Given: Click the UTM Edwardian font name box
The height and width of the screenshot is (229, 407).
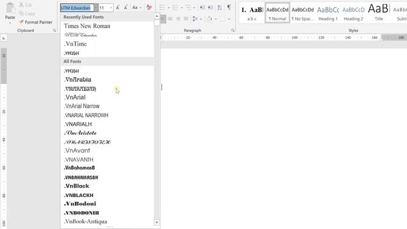Looking at the screenshot, I should 77,8.
